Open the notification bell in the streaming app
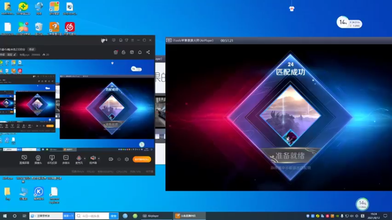Screen dimensions: 392x220 coord(140,52)
